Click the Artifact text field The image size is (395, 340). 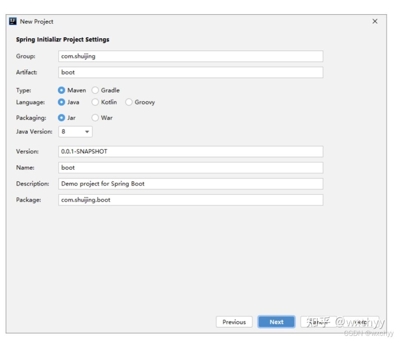tap(190, 72)
